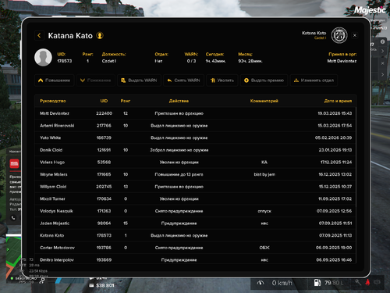Click the small X on the right edge panel

(382, 63)
